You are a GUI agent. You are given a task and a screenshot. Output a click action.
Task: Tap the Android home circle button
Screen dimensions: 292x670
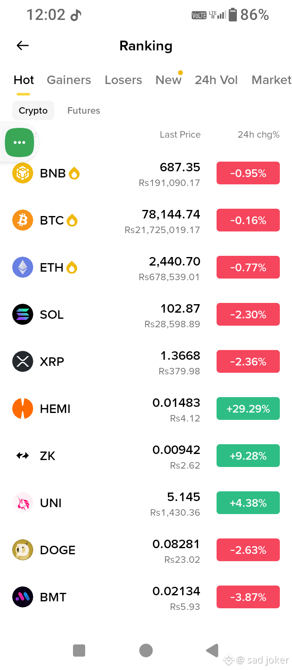click(146, 650)
